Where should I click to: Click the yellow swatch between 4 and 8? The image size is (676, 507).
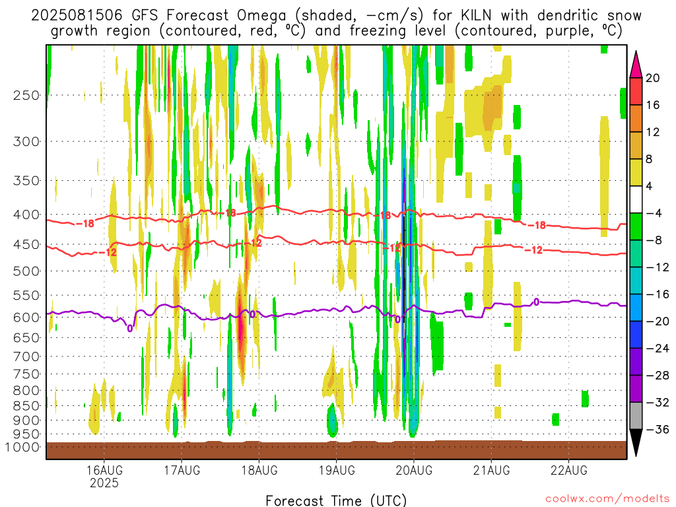(636, 172)
